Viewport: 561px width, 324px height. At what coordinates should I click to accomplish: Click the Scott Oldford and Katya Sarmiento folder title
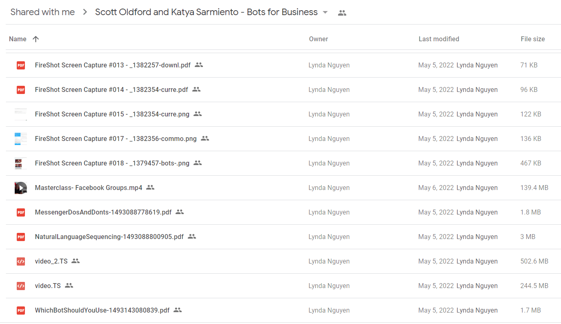click(x=206, y=12)
